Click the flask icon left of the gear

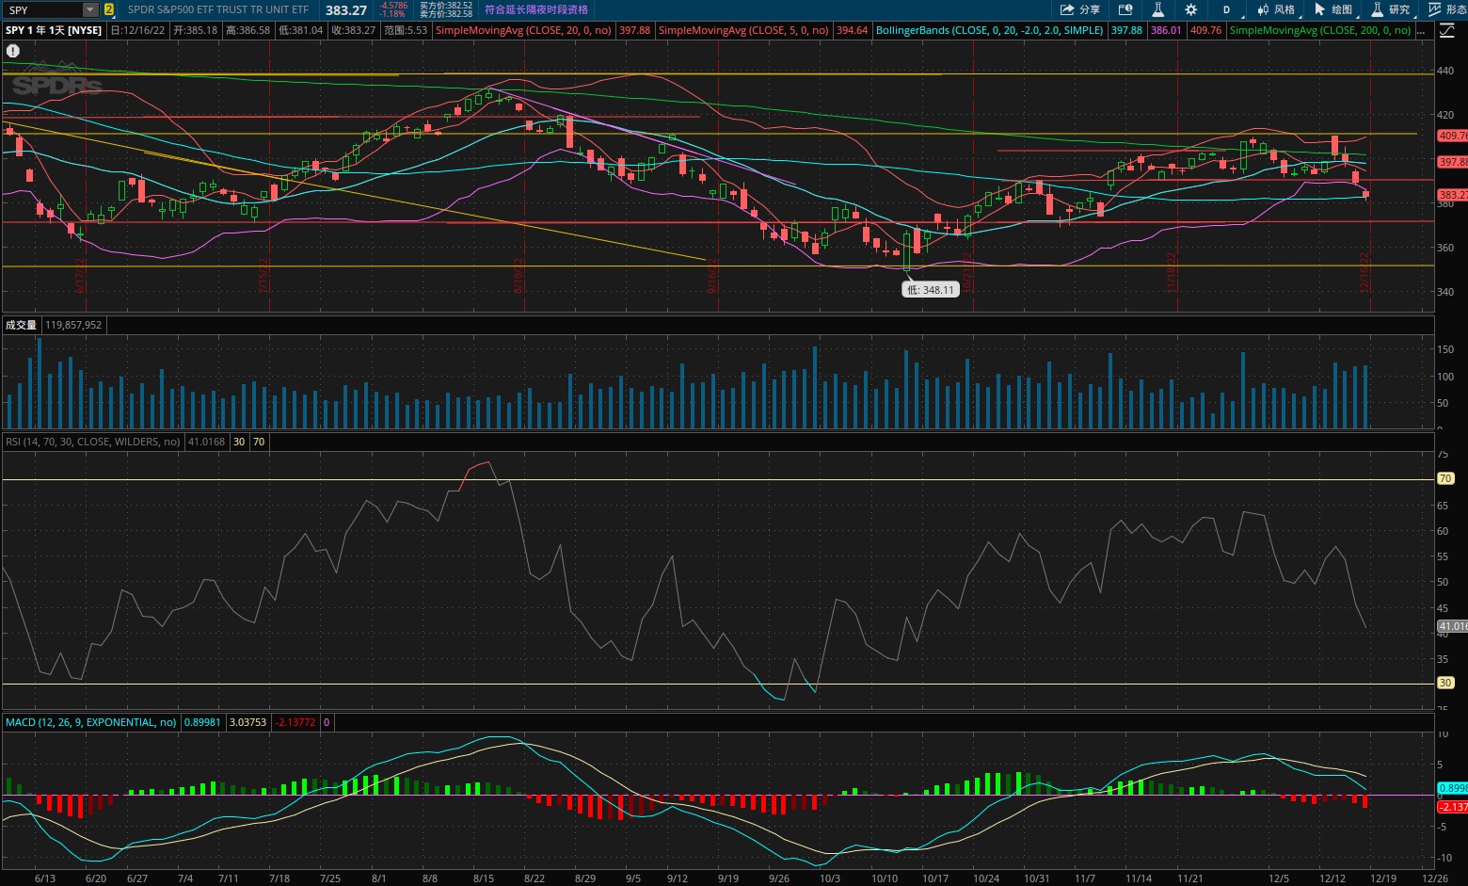point(1158,9)
